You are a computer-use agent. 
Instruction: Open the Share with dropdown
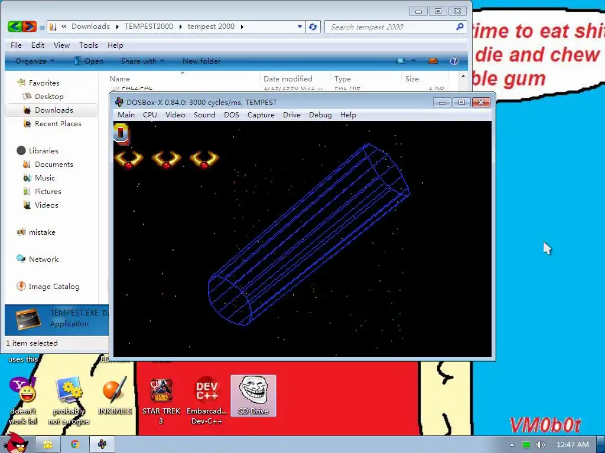pyautogui.click(x=142, y=61)
